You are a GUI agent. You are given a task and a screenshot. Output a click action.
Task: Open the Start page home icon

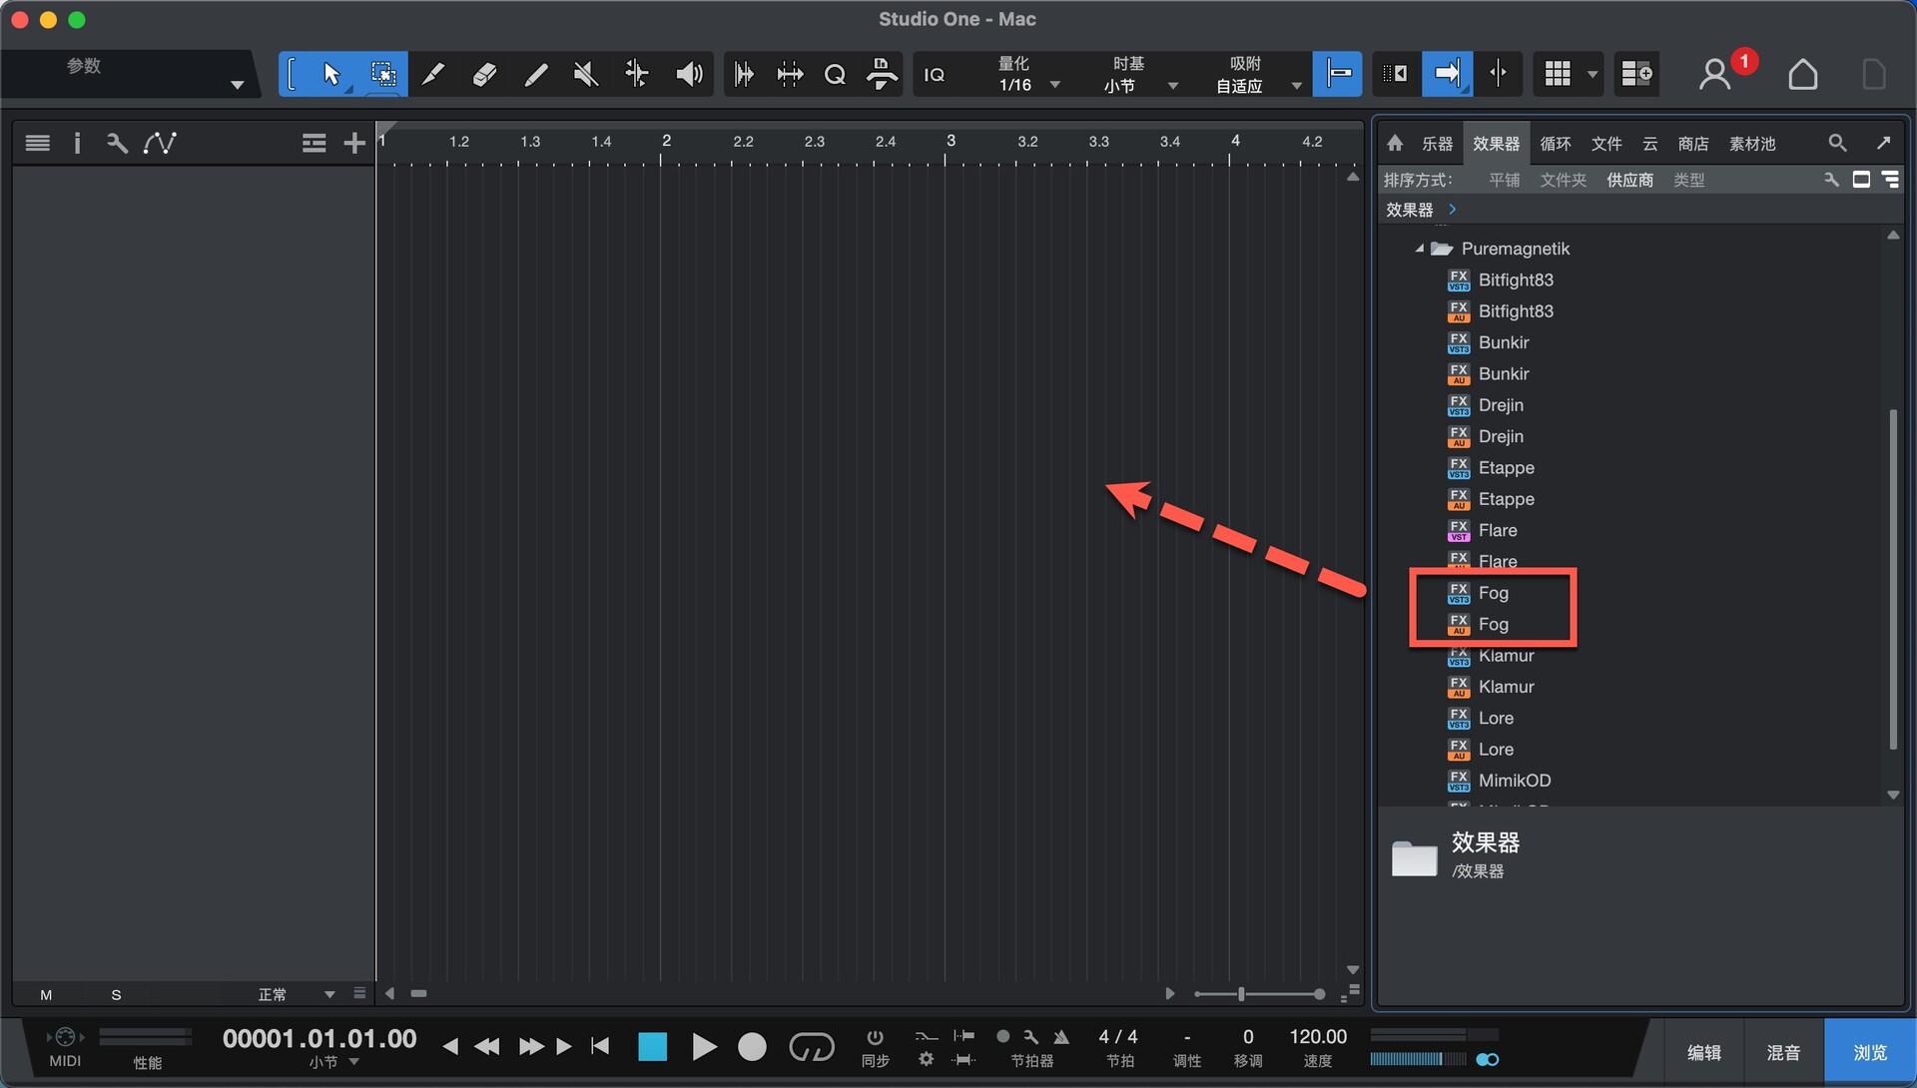coord(1802,74)
